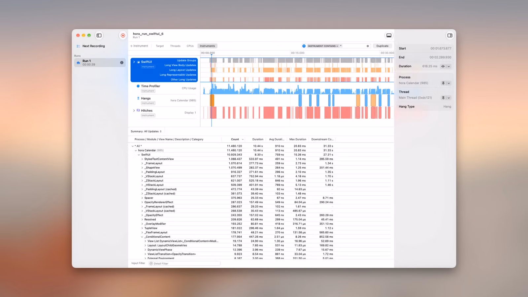Toggle the left sidebar panel button

(x=99, y=35)
